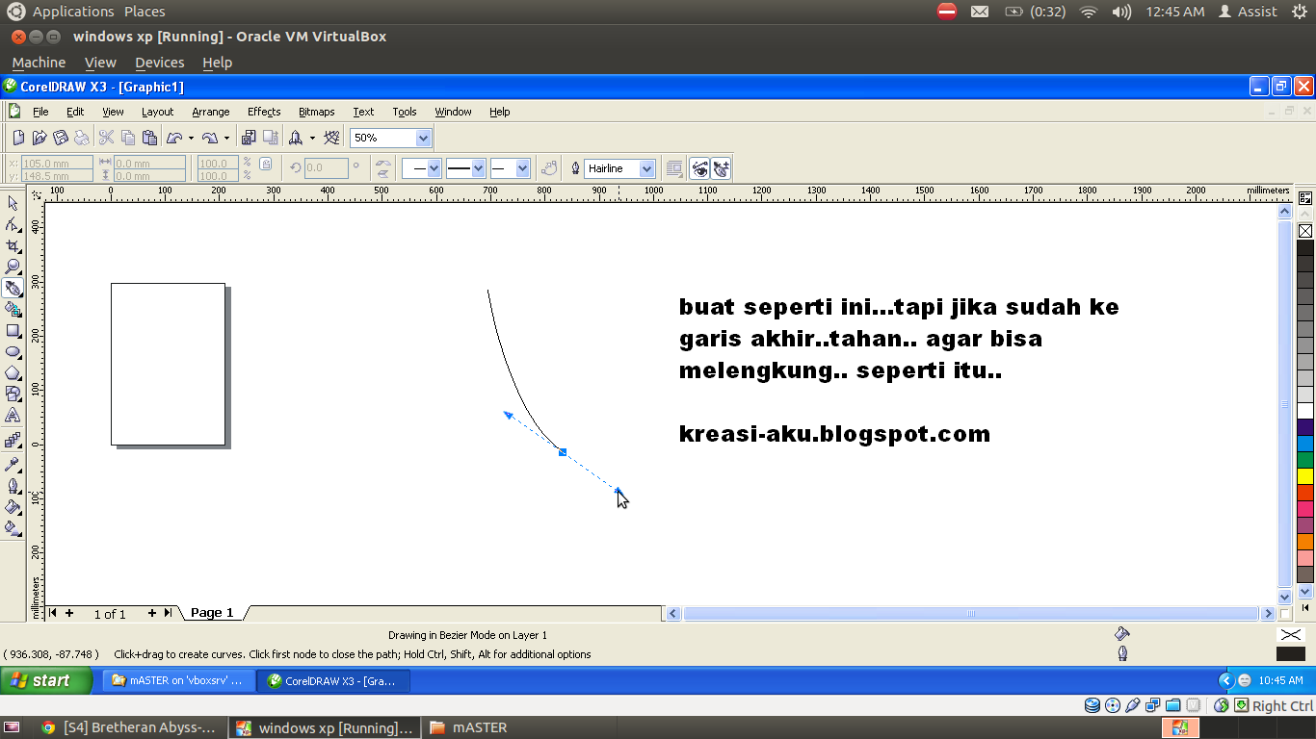This screenshot has height=739, width=1316.
Task: Click the Corel welcome screen icon
Action: (x=332, y=138)
